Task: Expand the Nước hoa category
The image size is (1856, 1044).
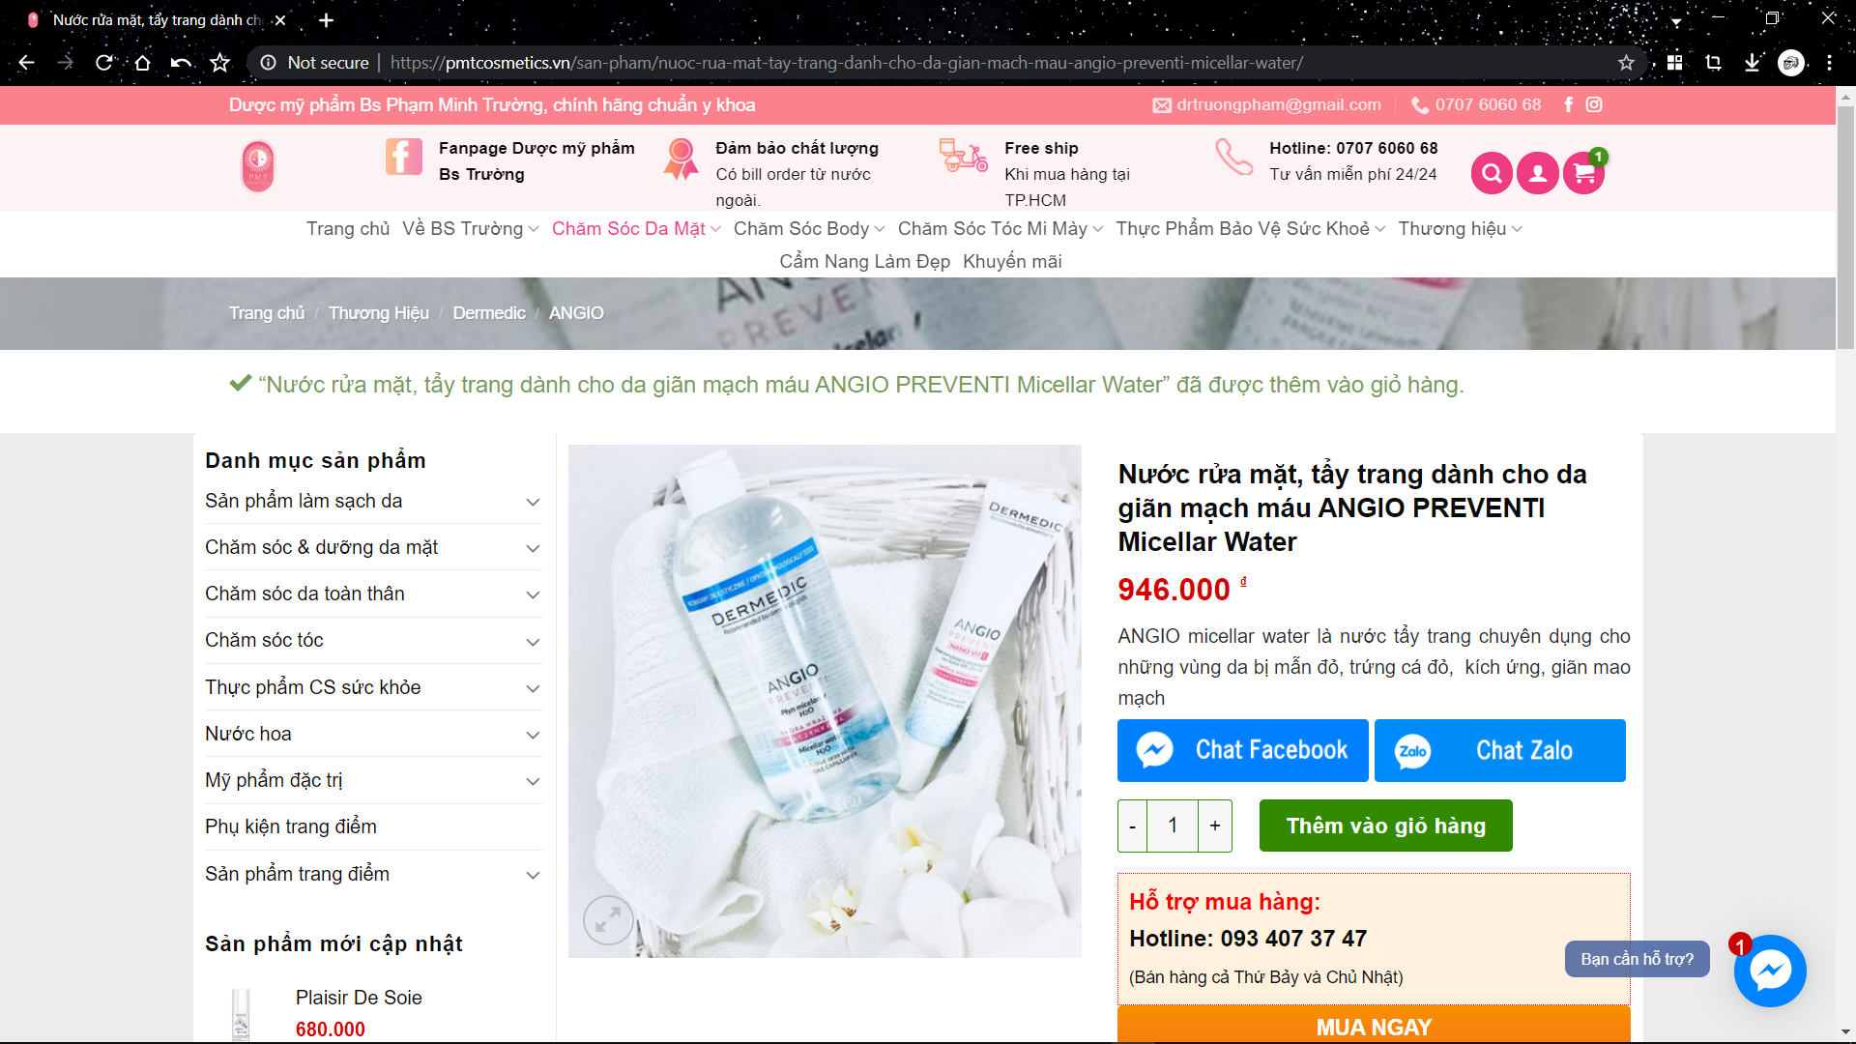Action: pyautogui.click(x=532, y=735)
